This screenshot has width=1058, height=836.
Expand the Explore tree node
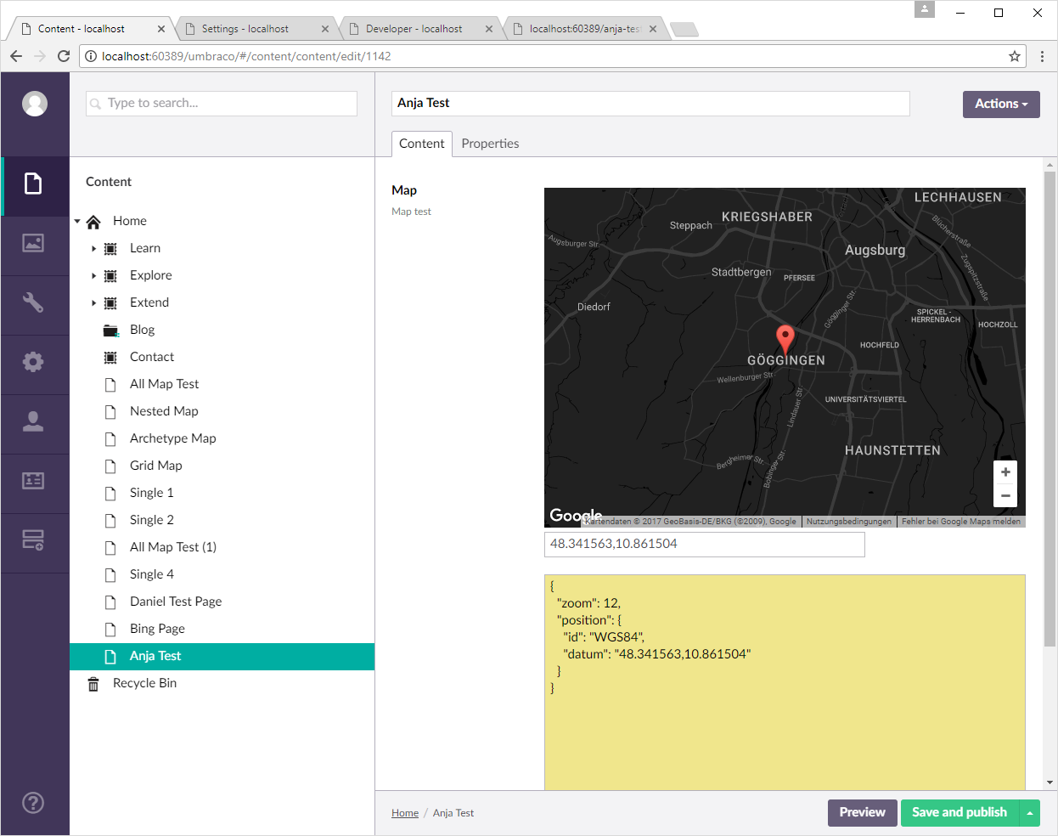93,276
